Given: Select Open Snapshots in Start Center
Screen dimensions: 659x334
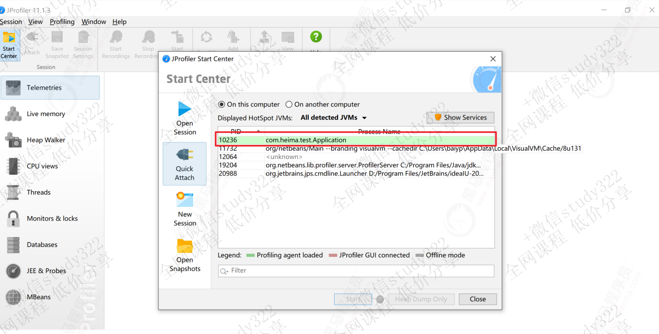Looking at the screenshot, I should (185, 255).
